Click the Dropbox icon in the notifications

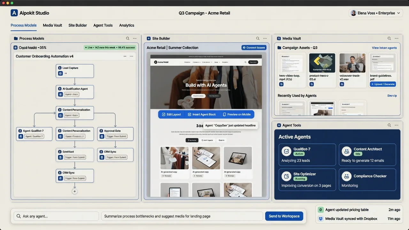(321, 219)
